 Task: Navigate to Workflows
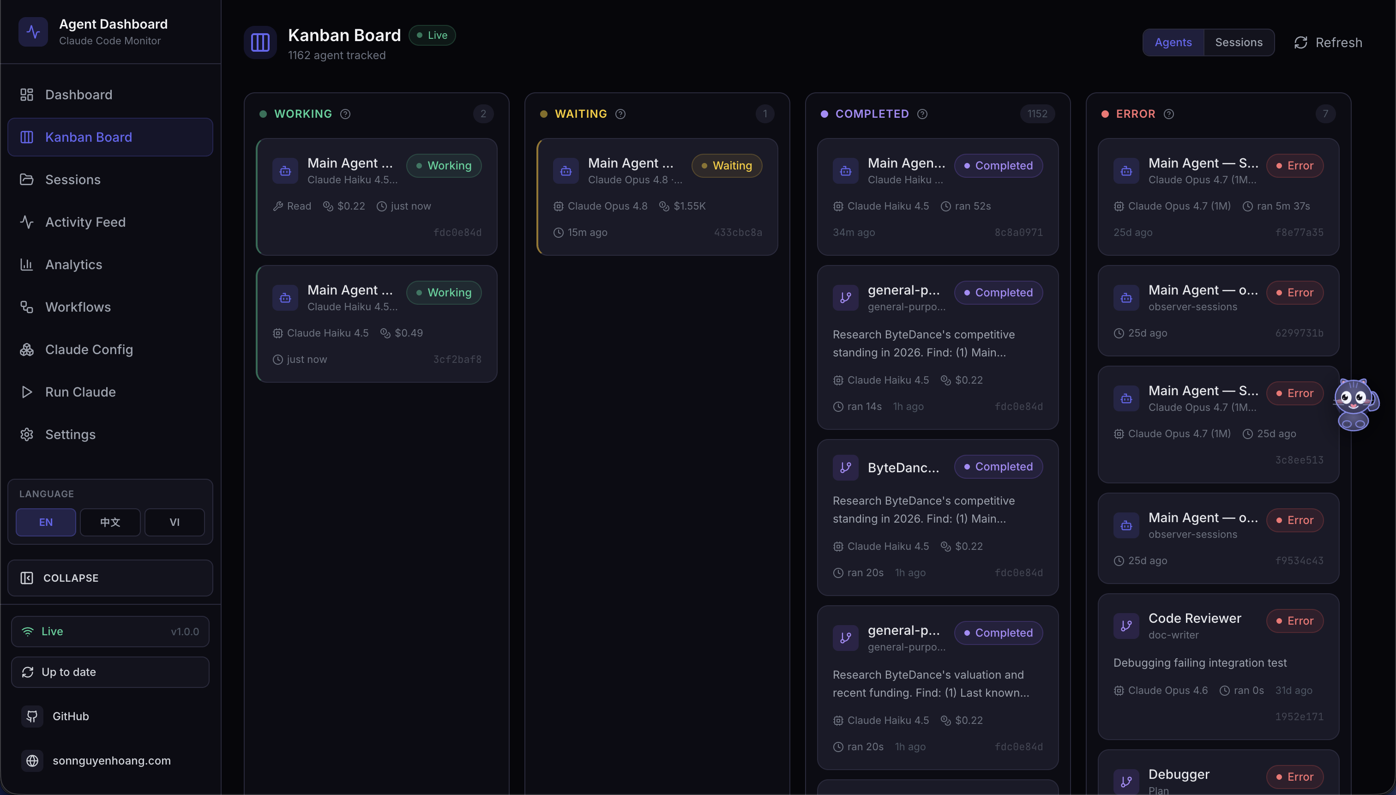pyautogui.click(x=110, y=307)
